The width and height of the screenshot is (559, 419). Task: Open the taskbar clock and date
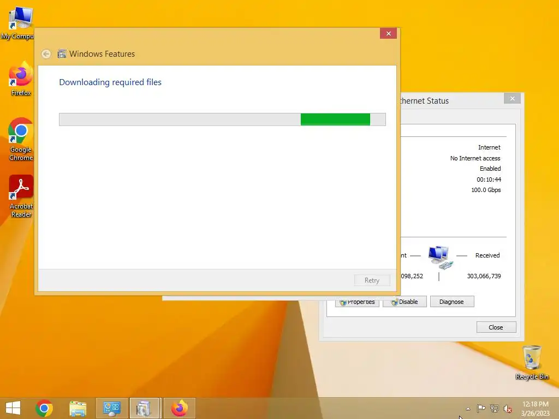tap(536, 409)
